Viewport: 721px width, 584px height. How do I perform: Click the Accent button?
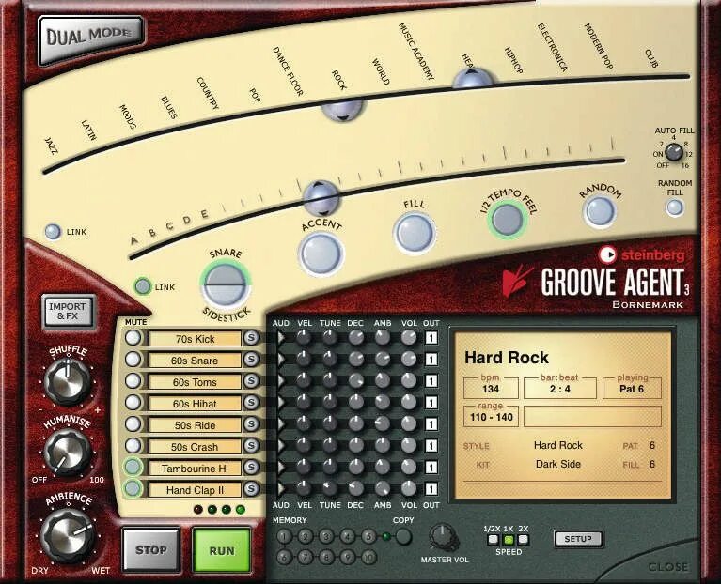click(321, 254)
